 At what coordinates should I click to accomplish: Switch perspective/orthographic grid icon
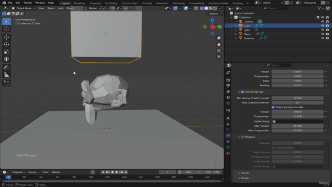[x=218, y=57]
